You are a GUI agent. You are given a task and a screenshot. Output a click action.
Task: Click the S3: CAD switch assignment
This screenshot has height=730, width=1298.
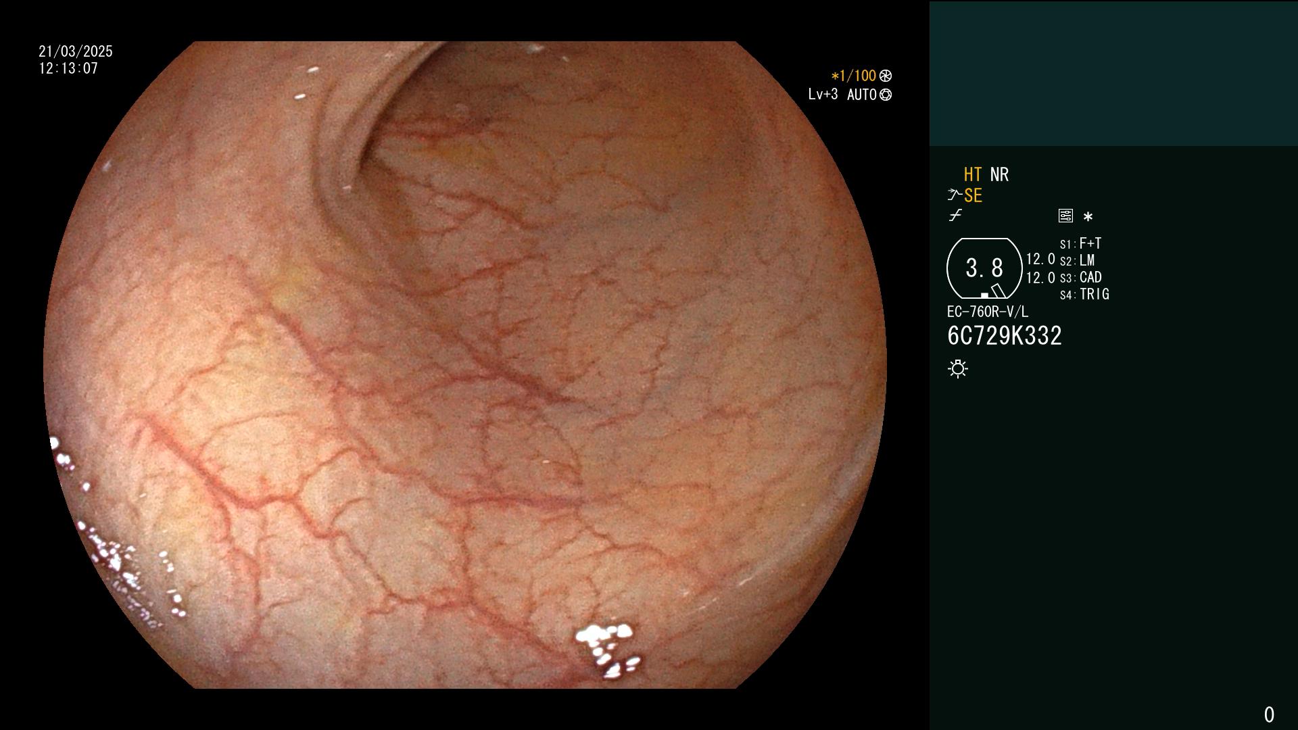coord(1080,278)
